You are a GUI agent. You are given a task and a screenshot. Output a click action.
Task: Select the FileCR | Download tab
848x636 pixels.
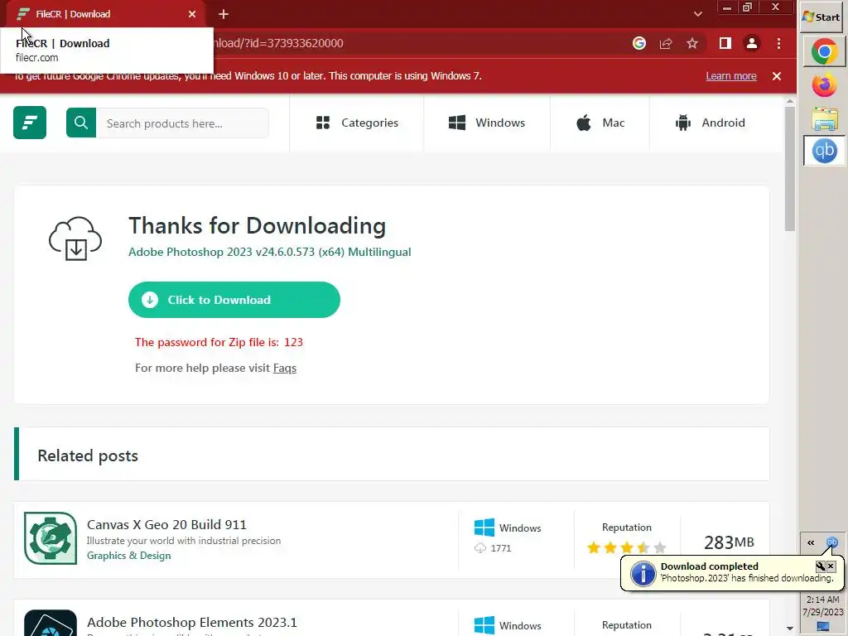point(106,14)
